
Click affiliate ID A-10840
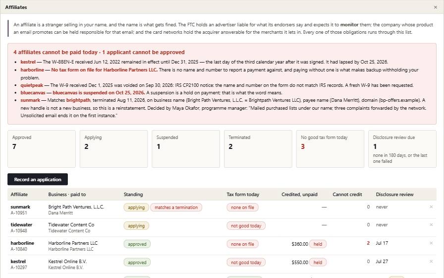[19, 249]
